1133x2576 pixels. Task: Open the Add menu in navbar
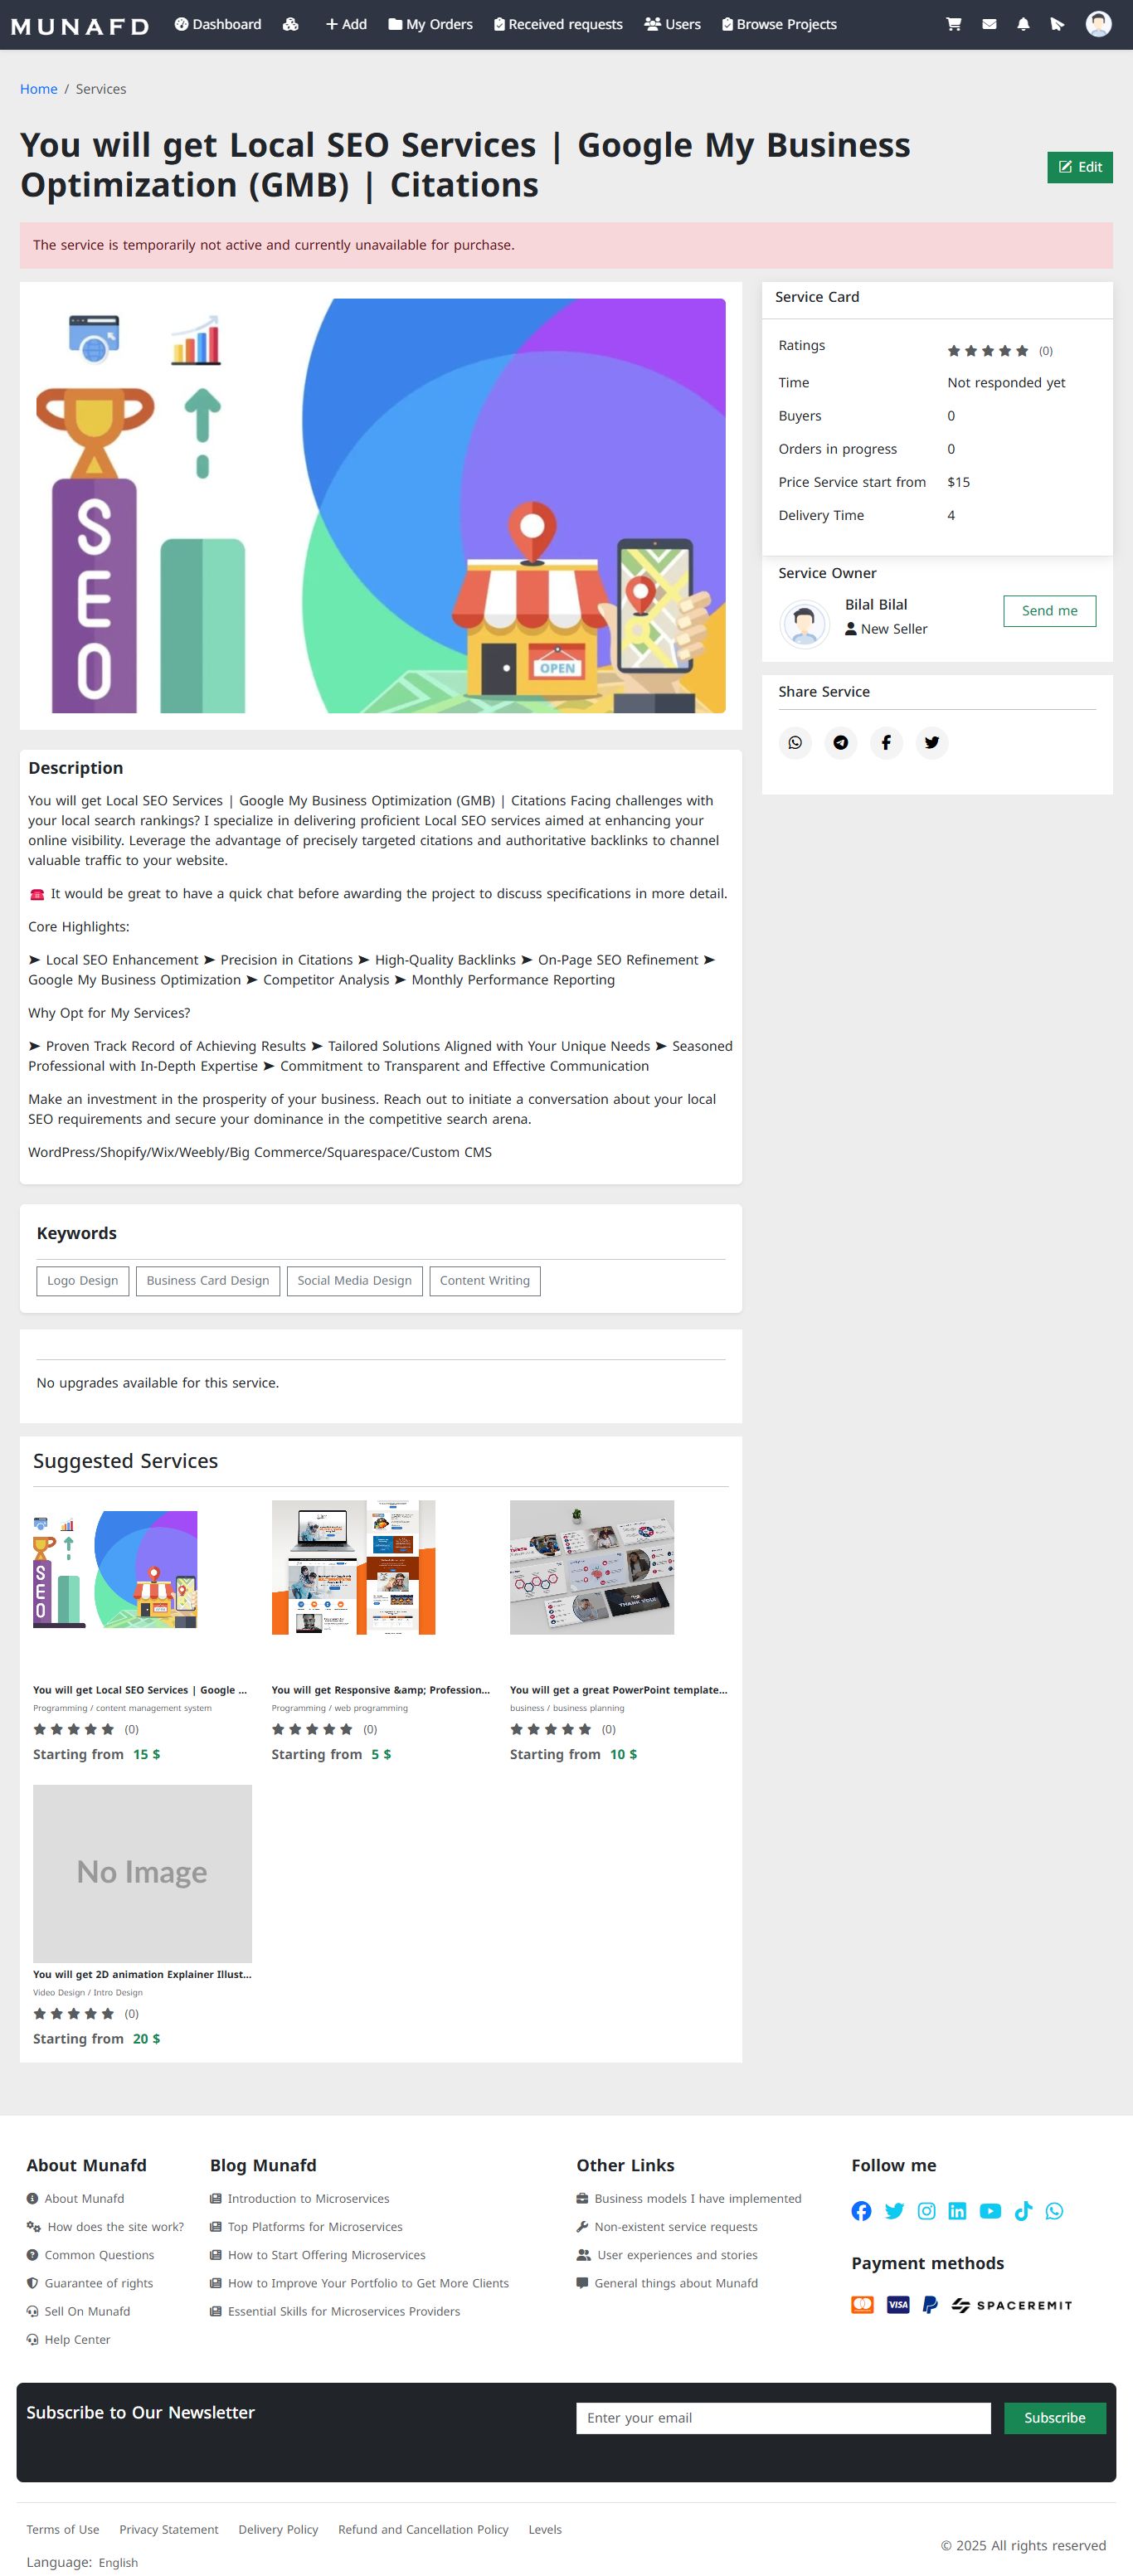(x=346, y=24)
